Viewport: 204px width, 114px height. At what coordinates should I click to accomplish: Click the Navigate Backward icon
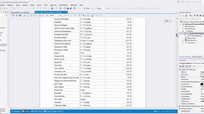[52, 9]
